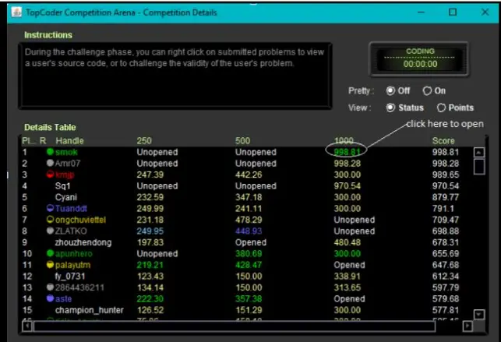Click Tuanddt's 500 score 241.11
The image size is (501, 342).
[249, 209]
